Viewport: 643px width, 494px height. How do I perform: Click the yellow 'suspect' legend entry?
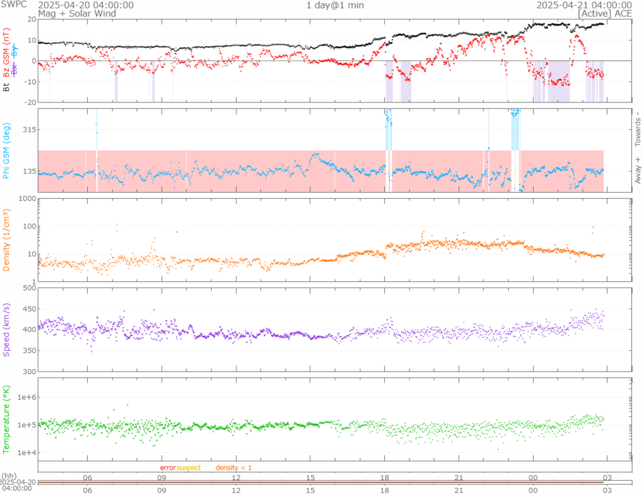coord(188,468)
